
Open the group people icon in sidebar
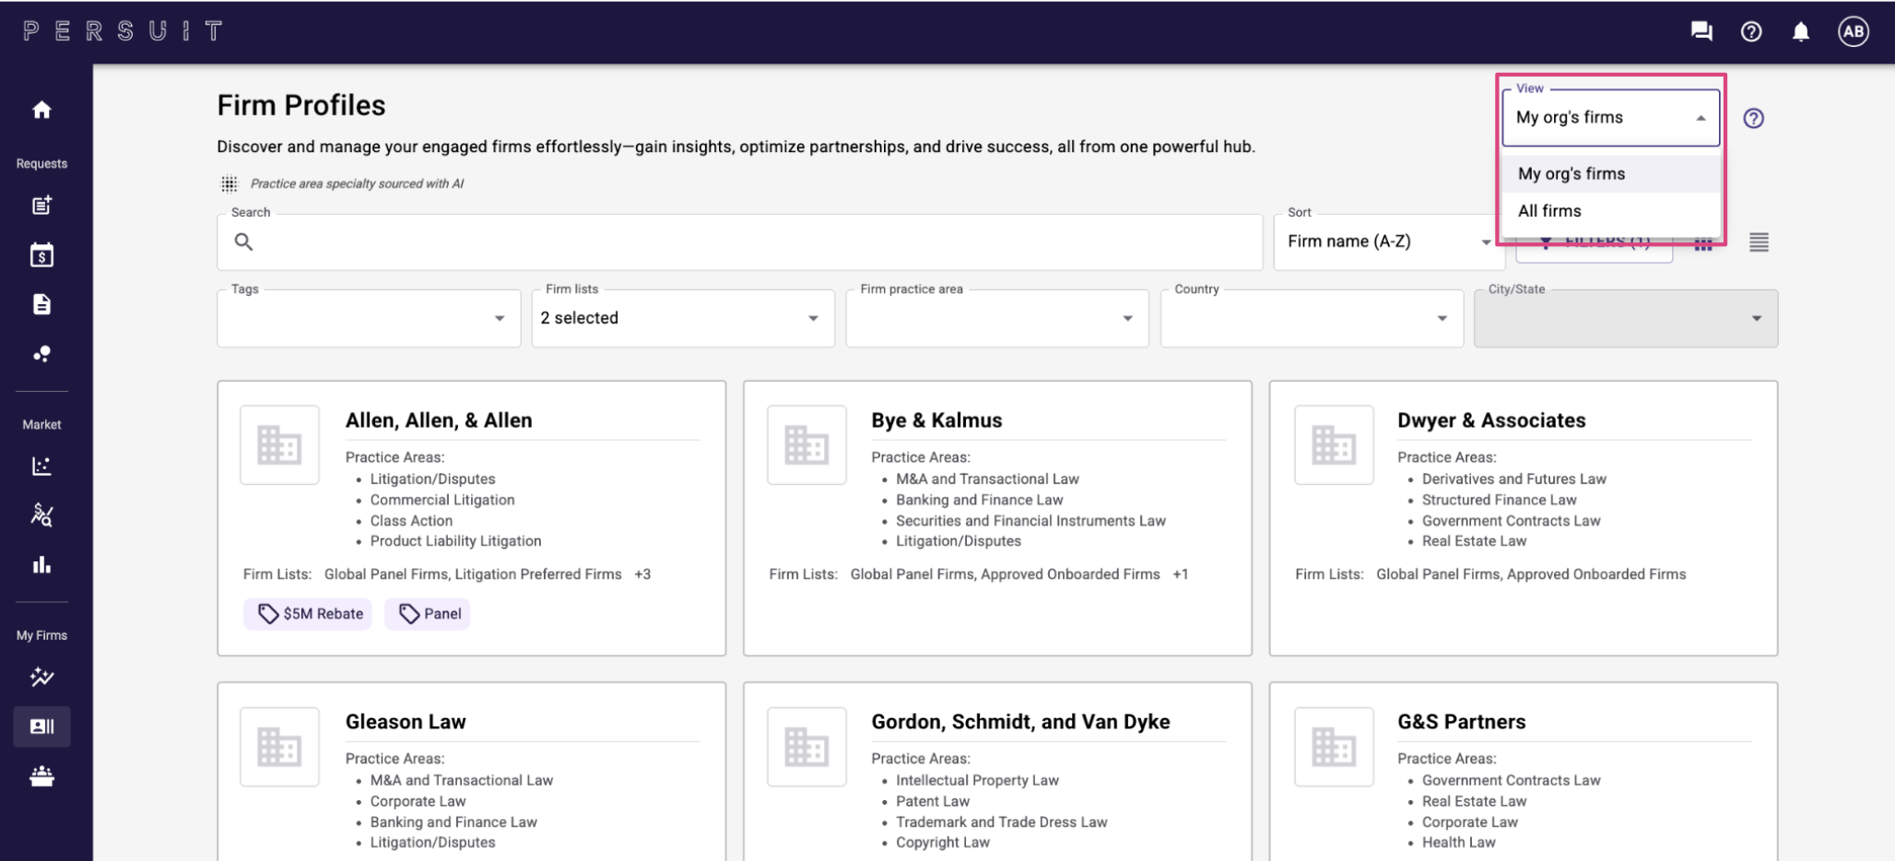[41, 776]
